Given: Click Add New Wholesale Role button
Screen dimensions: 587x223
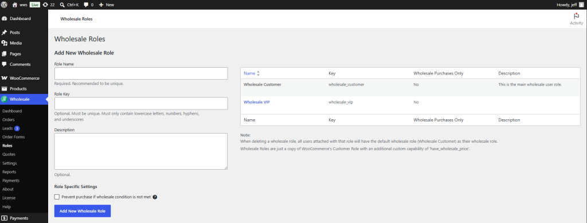Looking at the screenshot, I should pyautogui.click(x=83, y=211).
